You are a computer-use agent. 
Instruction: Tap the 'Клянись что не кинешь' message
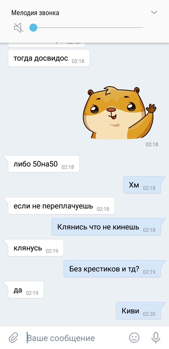(x=106, y=227)
